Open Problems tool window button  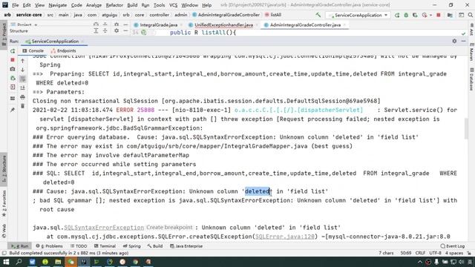point(50,246)
